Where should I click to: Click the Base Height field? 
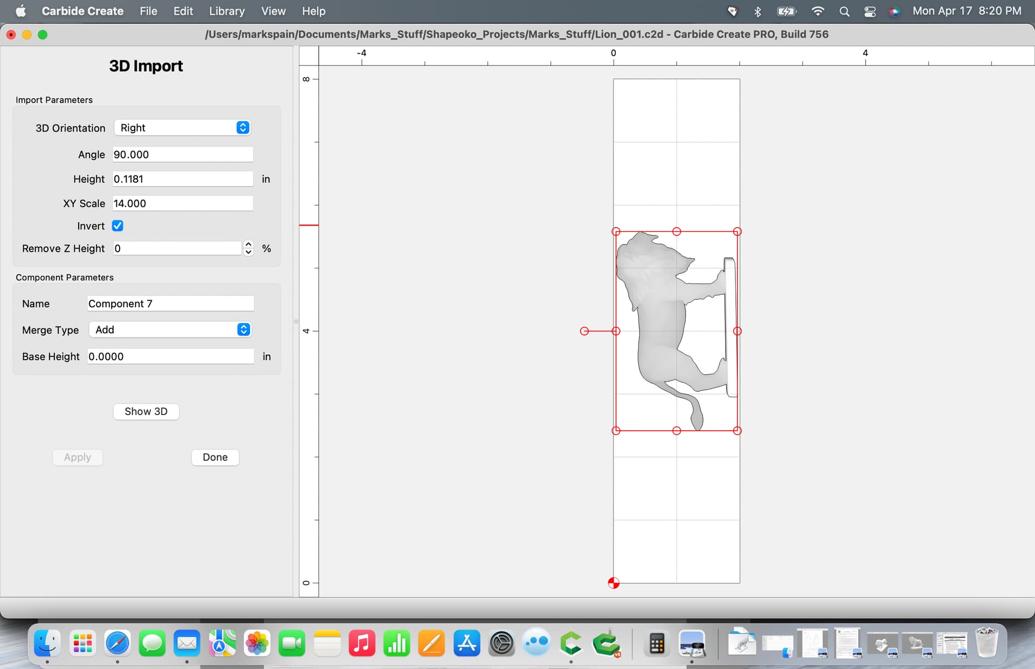point(170,356)
